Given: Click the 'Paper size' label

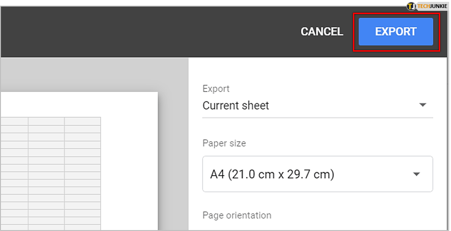Looking at the screenshot, I should [x=224, y=143].
